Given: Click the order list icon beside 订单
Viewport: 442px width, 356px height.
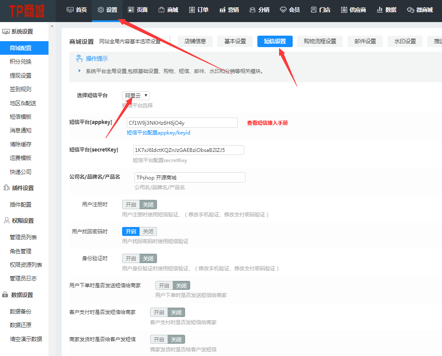Looking at the screenshot, I should point(192,10).
